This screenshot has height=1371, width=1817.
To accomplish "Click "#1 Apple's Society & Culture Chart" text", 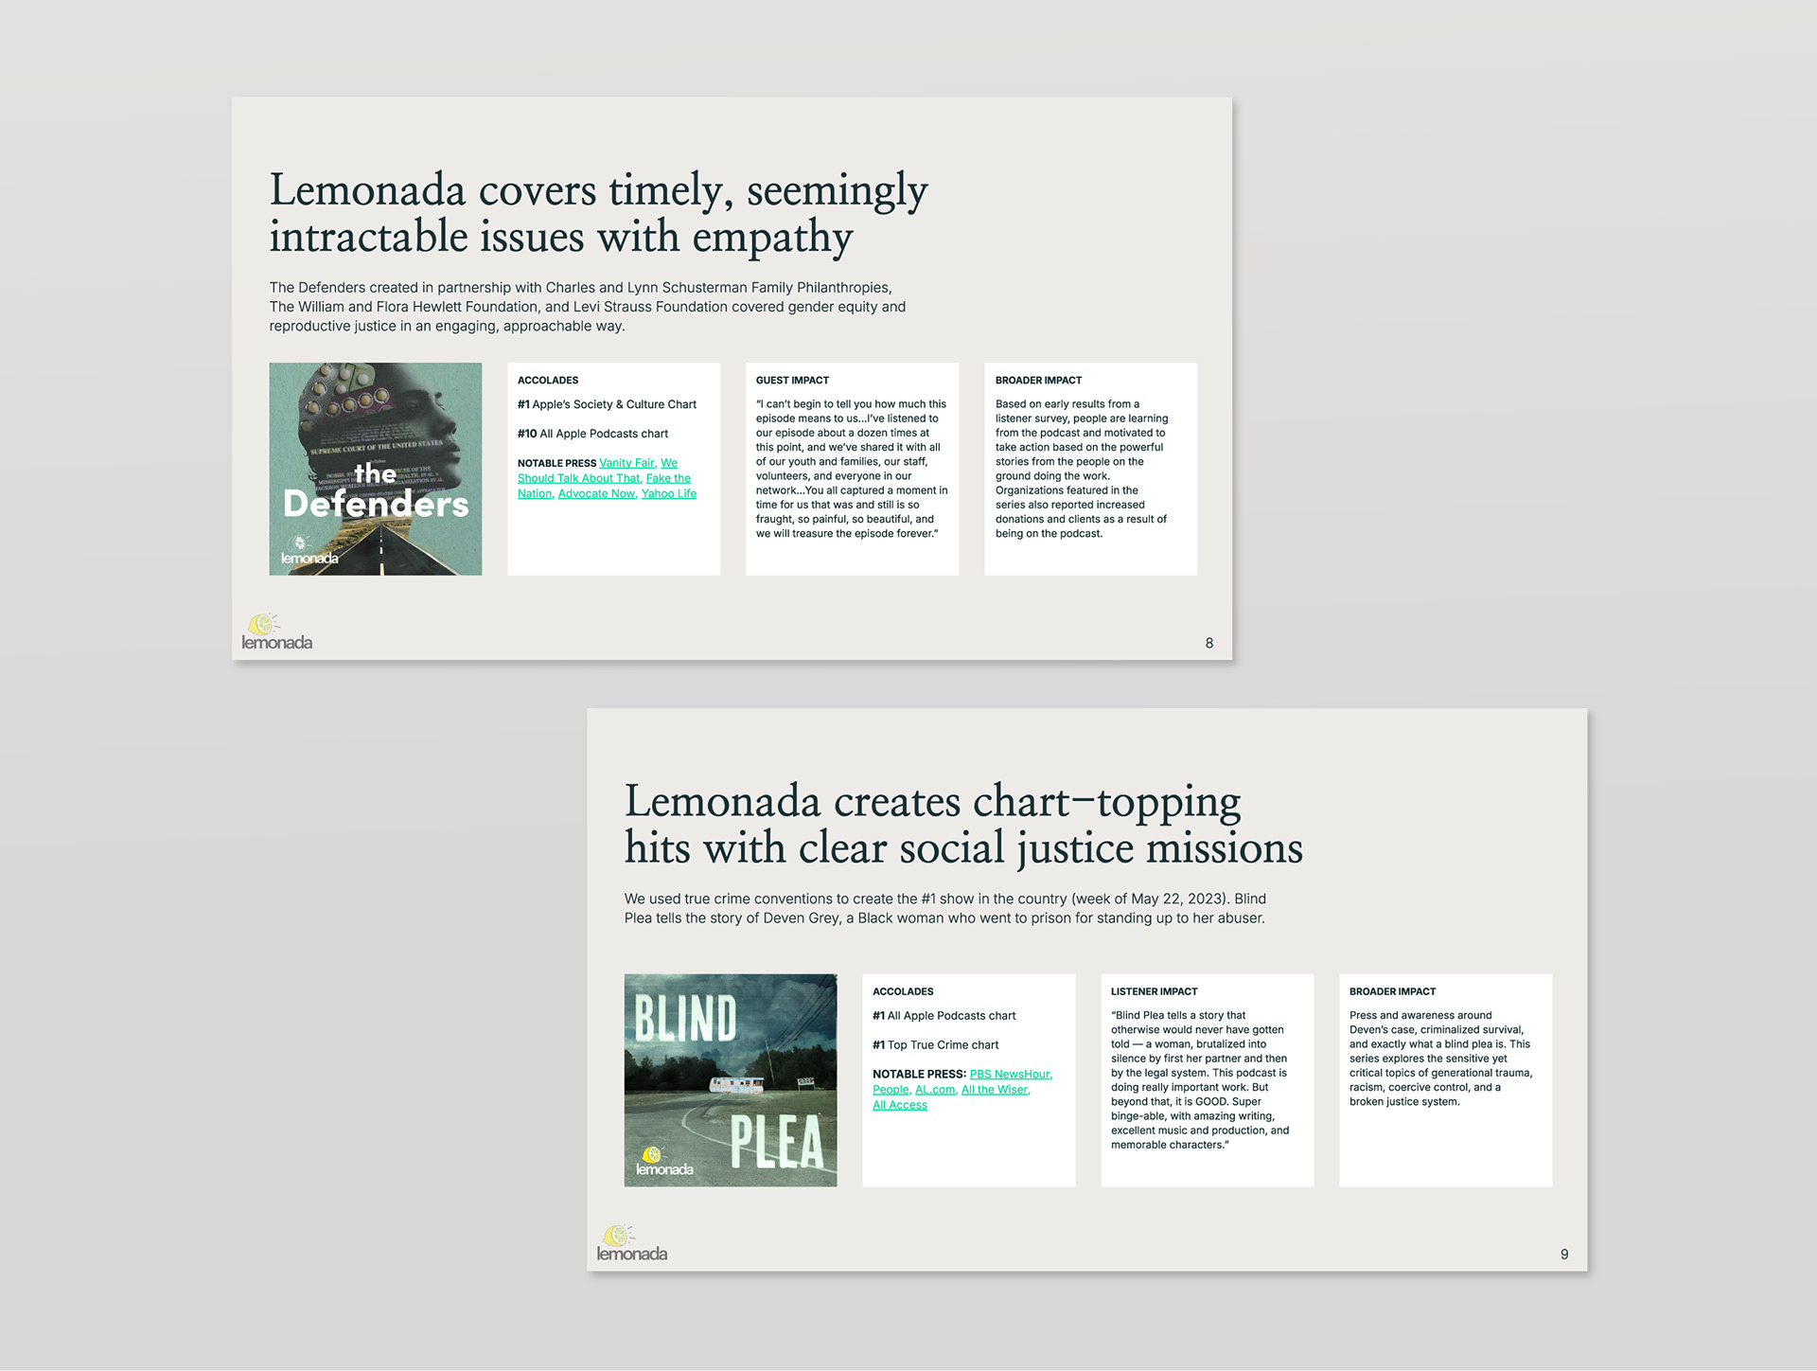I will click(x=607, y=404).
